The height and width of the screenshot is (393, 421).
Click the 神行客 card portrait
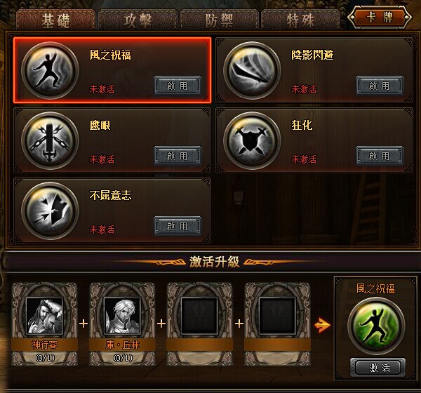click(x=44, y=317)
